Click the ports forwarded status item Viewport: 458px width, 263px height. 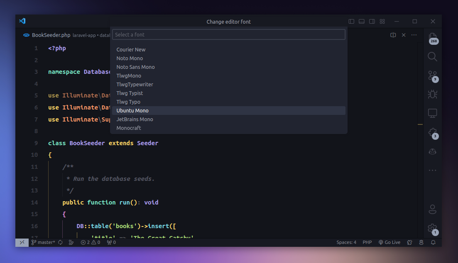(111, 242)
